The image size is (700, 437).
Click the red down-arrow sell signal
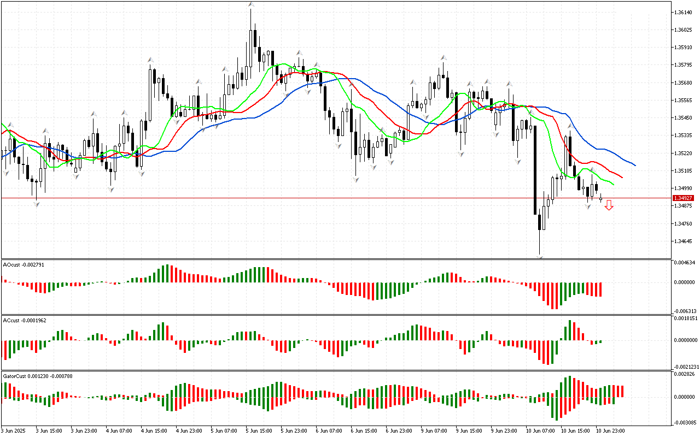[609, 205]
